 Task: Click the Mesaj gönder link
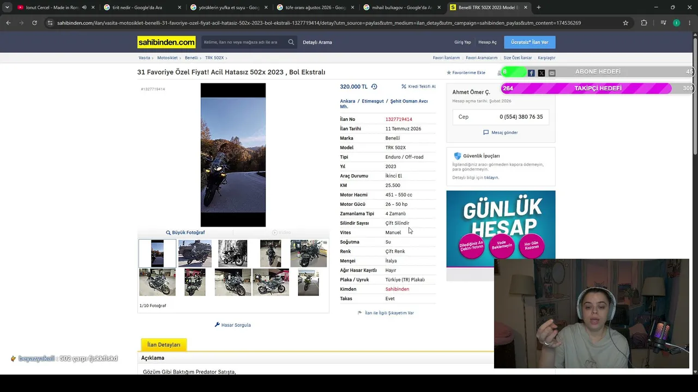501,132
